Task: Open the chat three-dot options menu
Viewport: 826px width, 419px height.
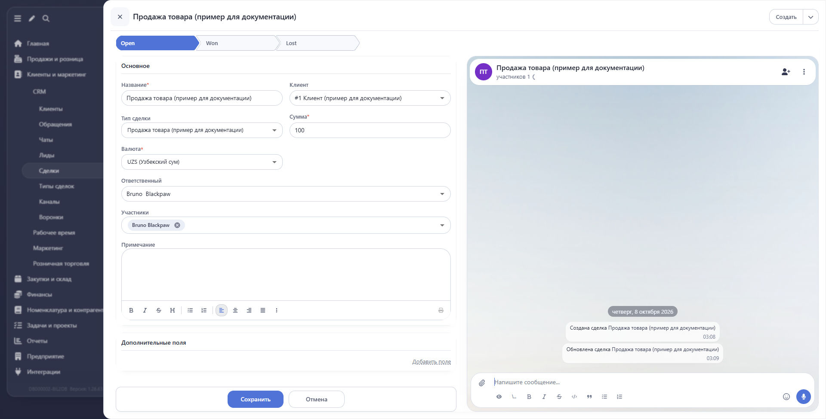Action: 804,72
